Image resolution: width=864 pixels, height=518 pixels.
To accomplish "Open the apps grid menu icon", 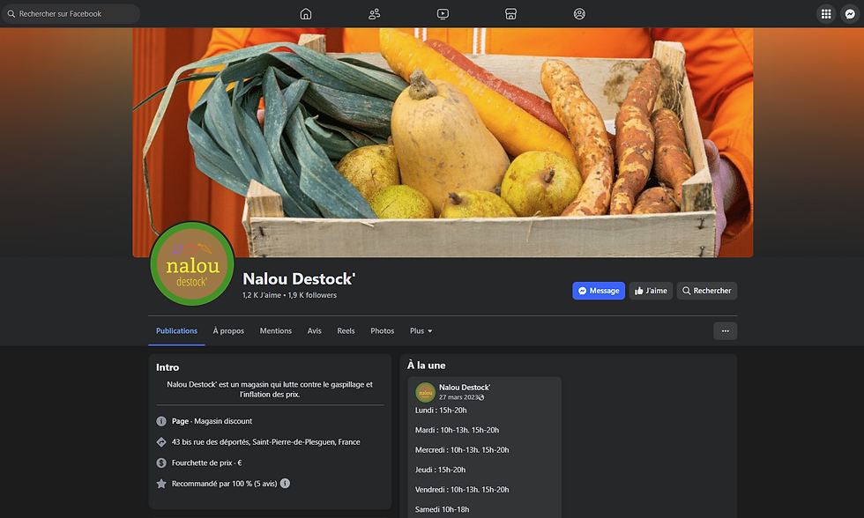I will 826,14.
